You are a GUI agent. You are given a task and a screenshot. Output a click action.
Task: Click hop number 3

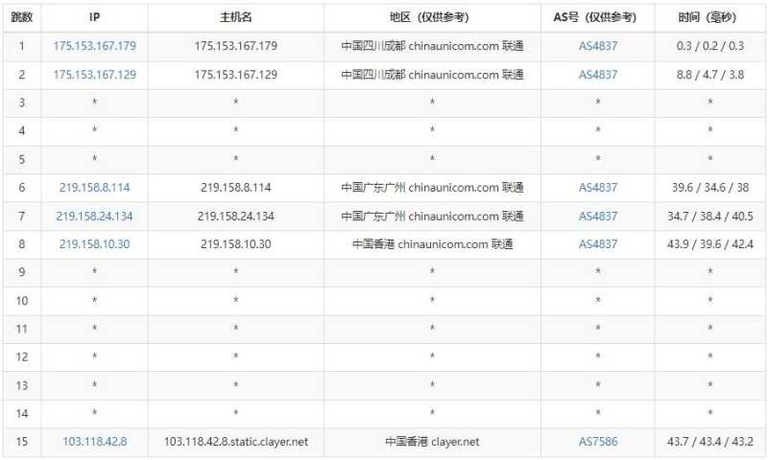(x=21, y=103)
